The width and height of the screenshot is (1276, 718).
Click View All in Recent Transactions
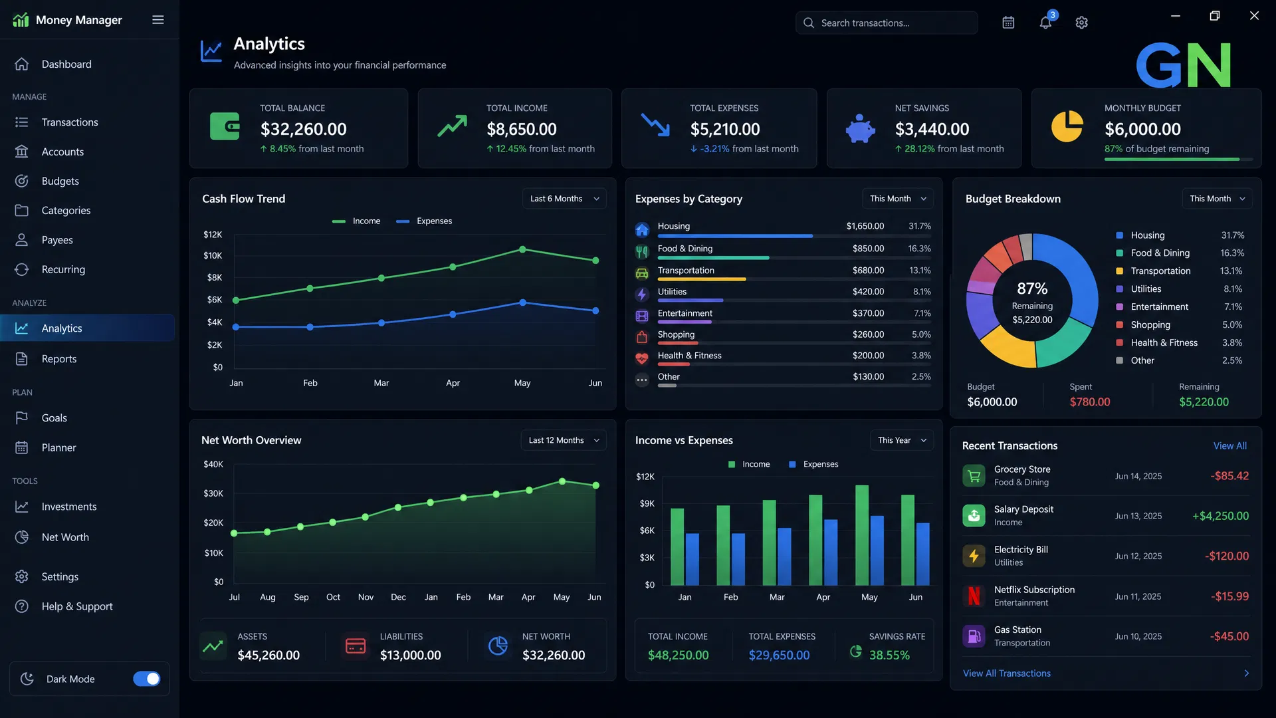click(x=1229, y=446)
